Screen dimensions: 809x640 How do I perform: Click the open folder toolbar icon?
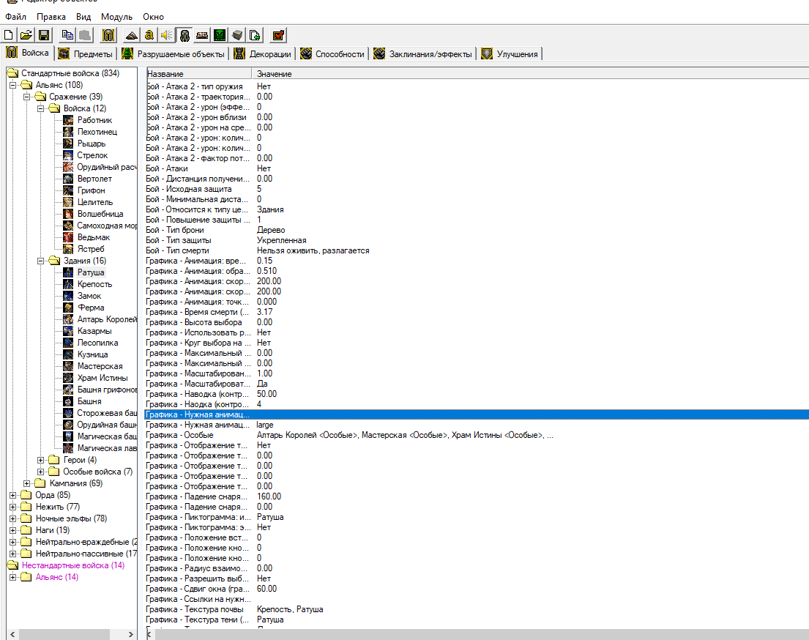point(26,35)
